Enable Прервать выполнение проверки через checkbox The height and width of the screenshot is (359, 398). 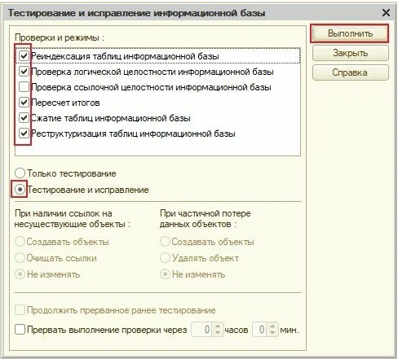pyautogui.click(x=20, y=330)
